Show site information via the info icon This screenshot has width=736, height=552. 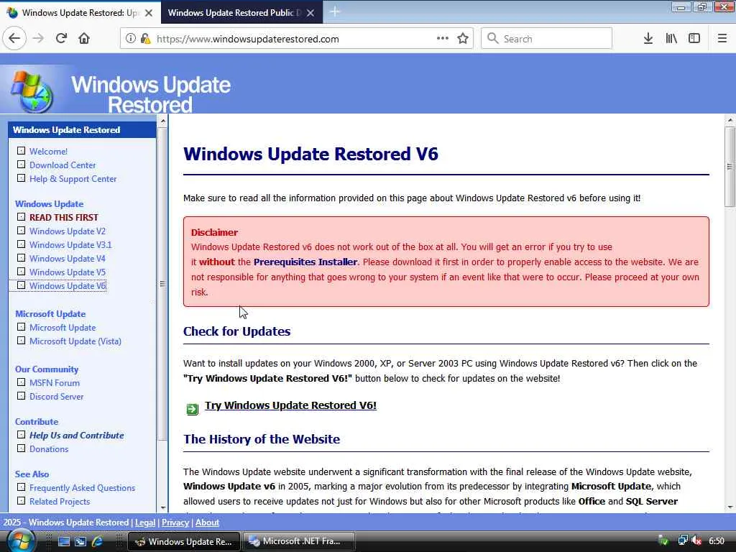tap(131, 39)
